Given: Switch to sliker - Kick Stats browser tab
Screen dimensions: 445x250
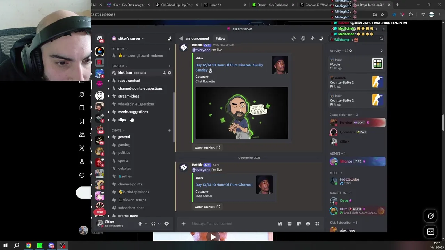Looking at the screenshot, I should coord(128,5).
